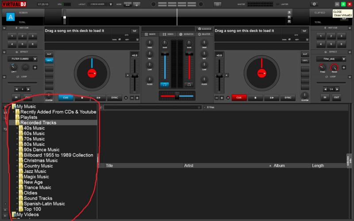Click the left deck HIGH EQ knob

[150, 43]
